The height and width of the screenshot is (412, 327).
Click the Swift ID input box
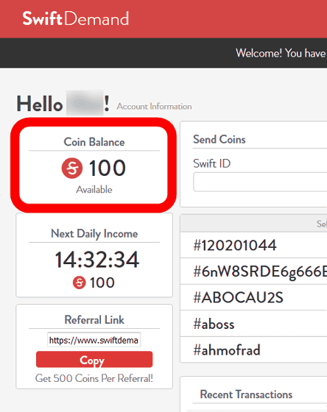(x=260, y=182)
